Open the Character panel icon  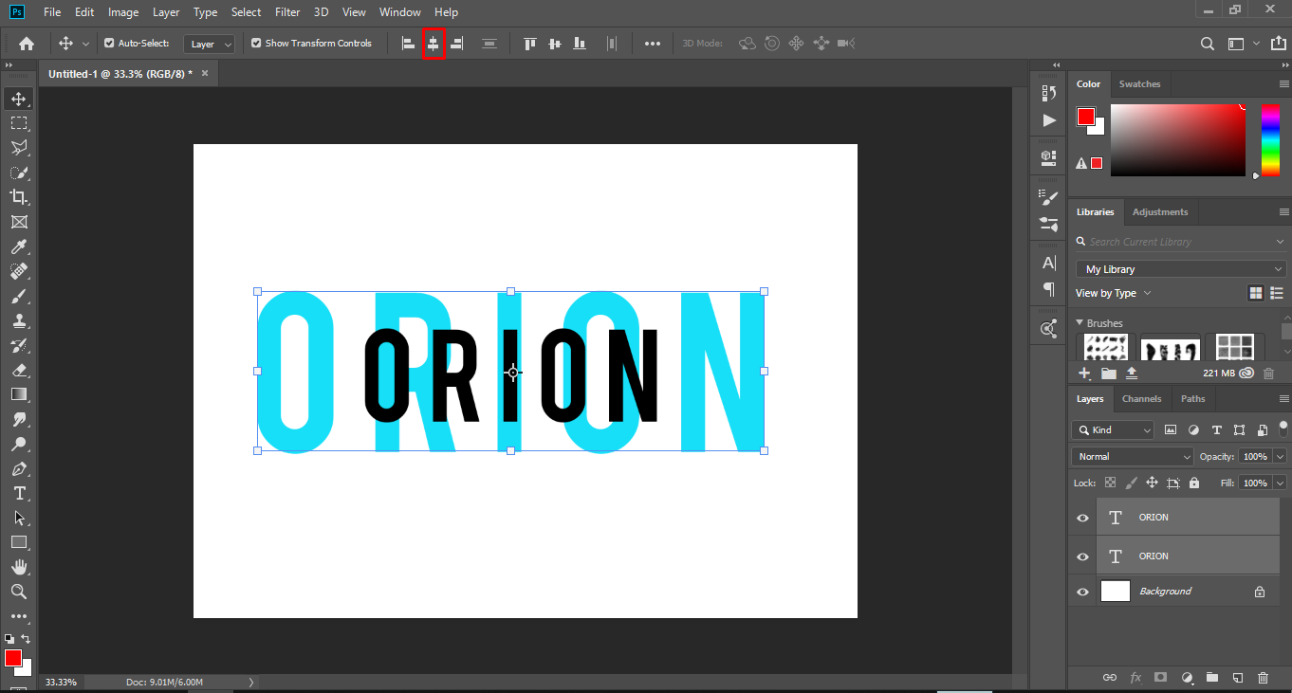(x=1048, y=263)
